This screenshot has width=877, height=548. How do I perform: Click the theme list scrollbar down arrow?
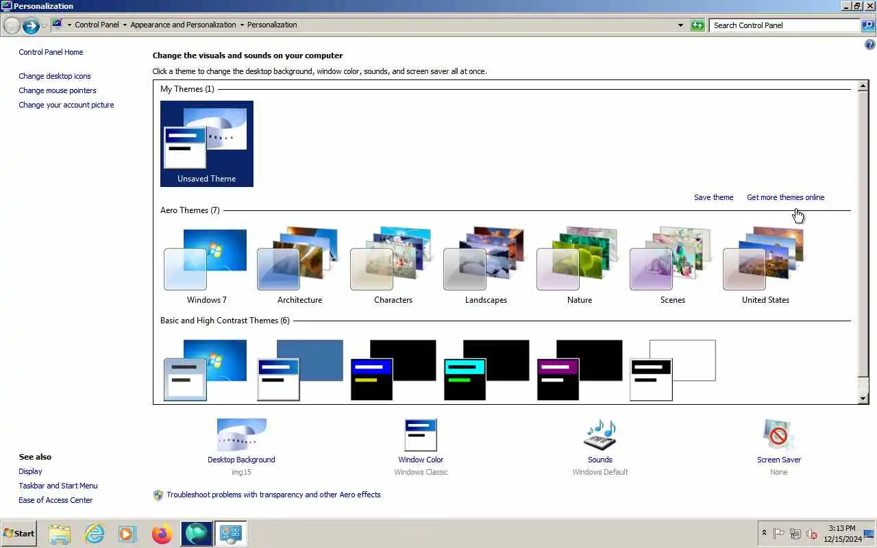[x=863, y=398]
